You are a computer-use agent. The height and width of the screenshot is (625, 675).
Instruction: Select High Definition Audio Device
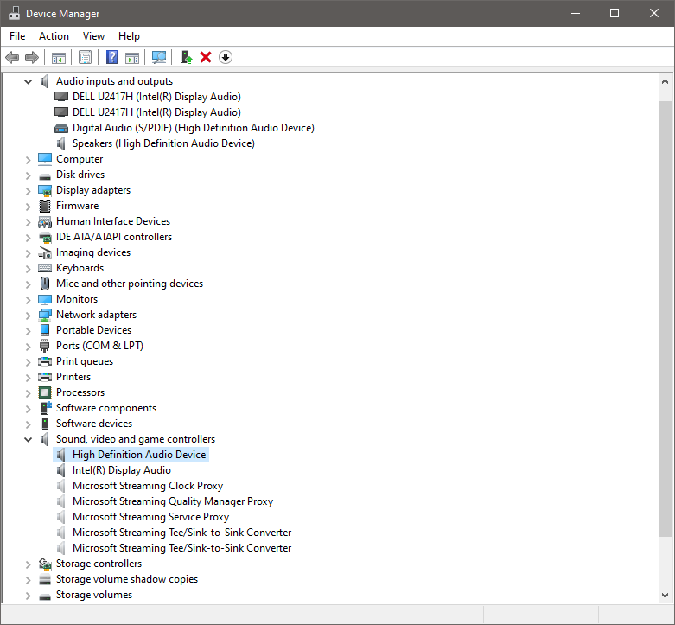coord(139,455)
